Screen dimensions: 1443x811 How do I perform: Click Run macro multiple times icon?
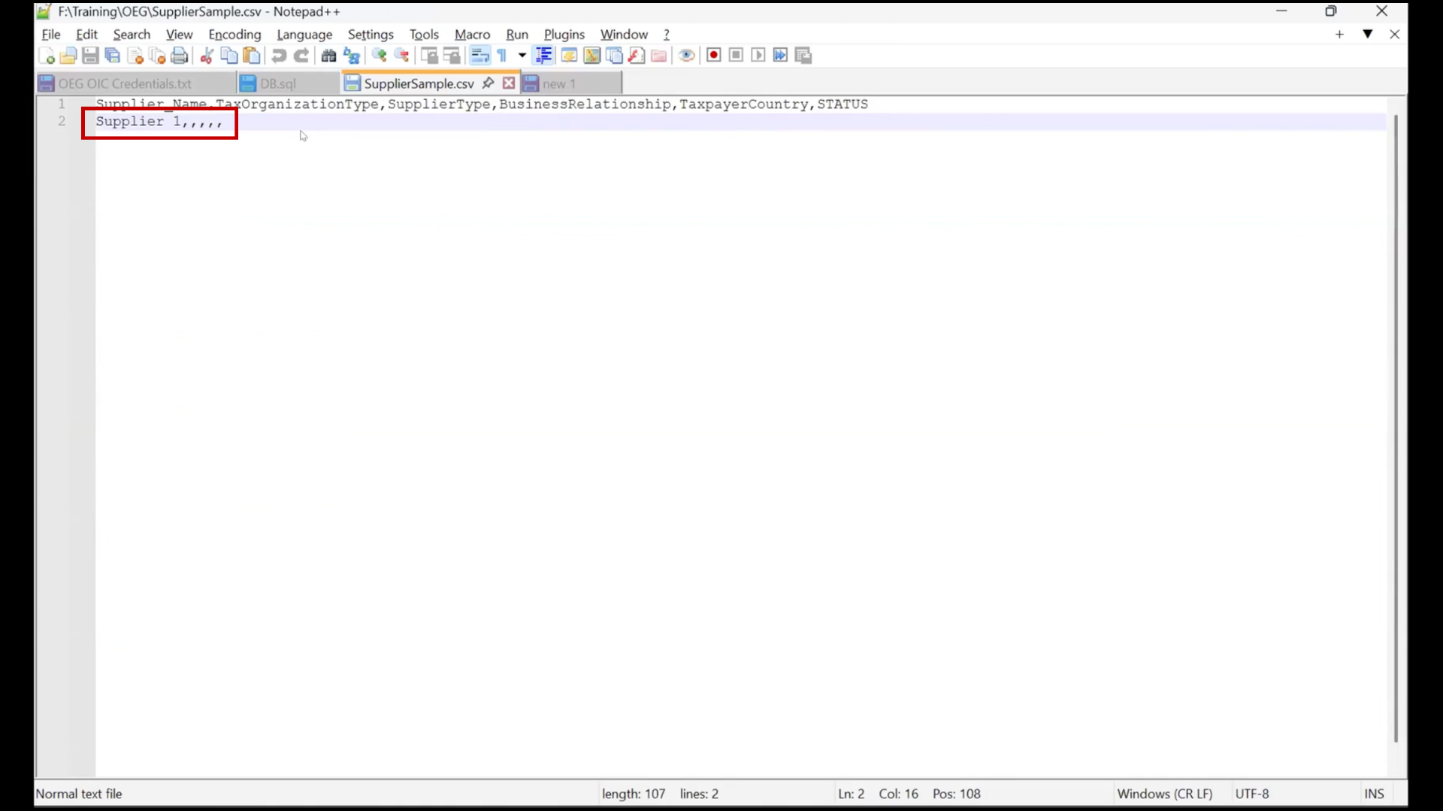pos(781,56)
